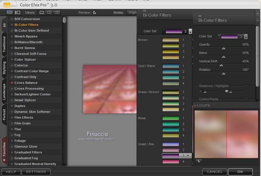261x176 pixels.
Task: Click the CANCEL button
Action: click(215, 172)
